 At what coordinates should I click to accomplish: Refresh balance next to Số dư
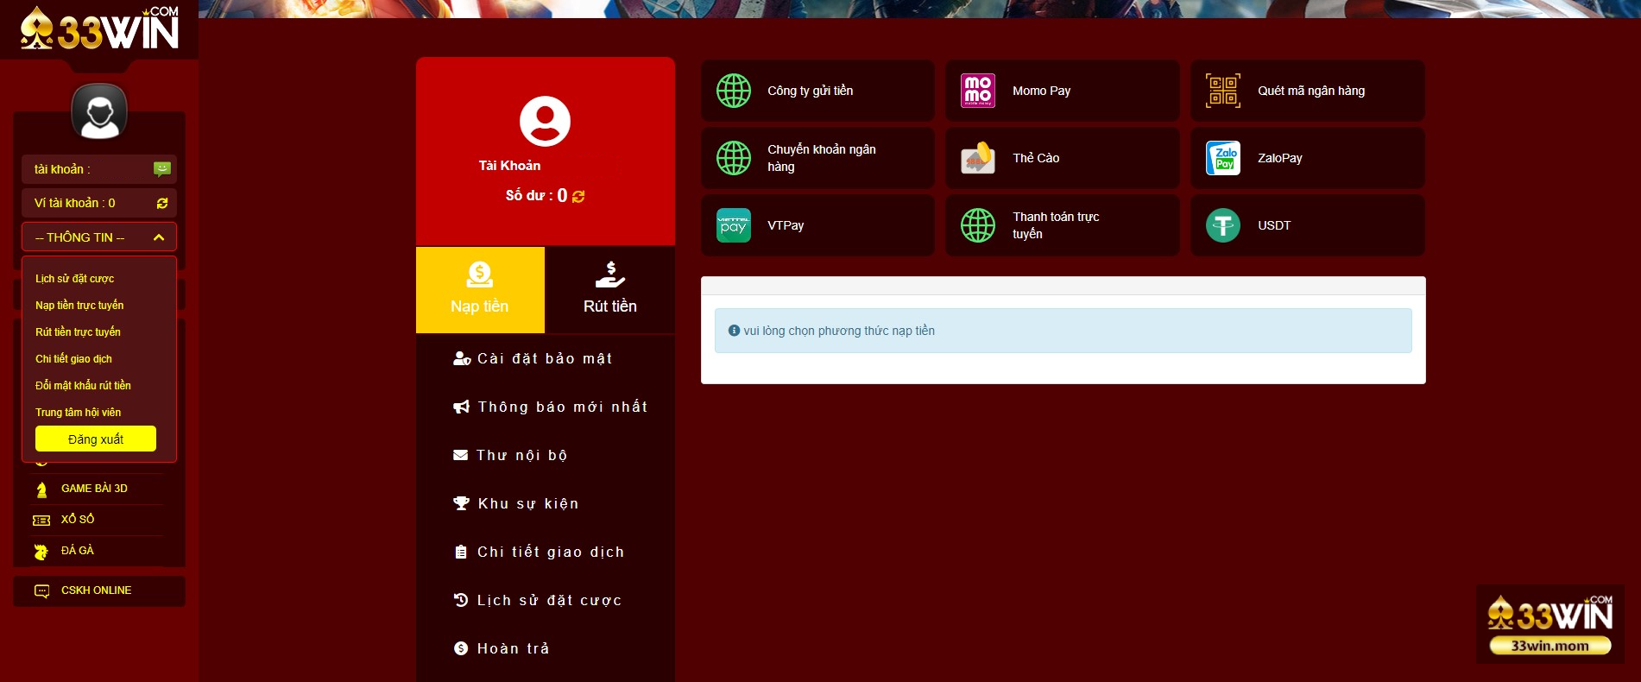click(578, 197)
